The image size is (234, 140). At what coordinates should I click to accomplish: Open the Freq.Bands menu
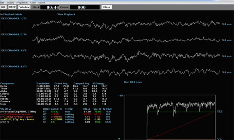point(22,3)
